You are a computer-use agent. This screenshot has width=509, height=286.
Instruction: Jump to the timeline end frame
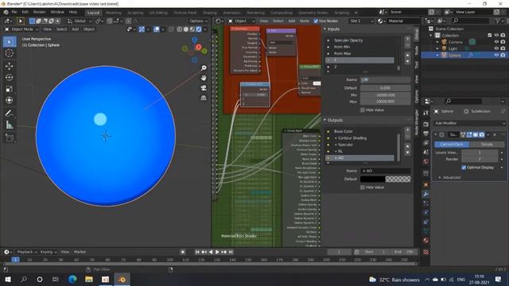click(x=231, y=252)
